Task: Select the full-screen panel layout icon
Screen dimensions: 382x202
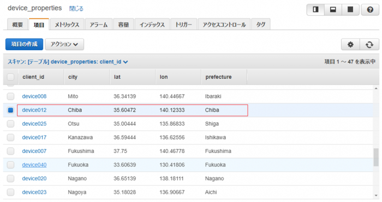Action: tap(350, 10)
